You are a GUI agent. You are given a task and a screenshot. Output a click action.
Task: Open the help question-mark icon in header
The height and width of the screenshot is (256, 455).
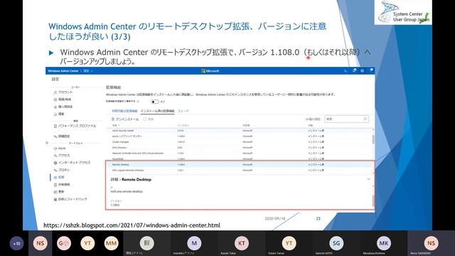tap(371, 70)
